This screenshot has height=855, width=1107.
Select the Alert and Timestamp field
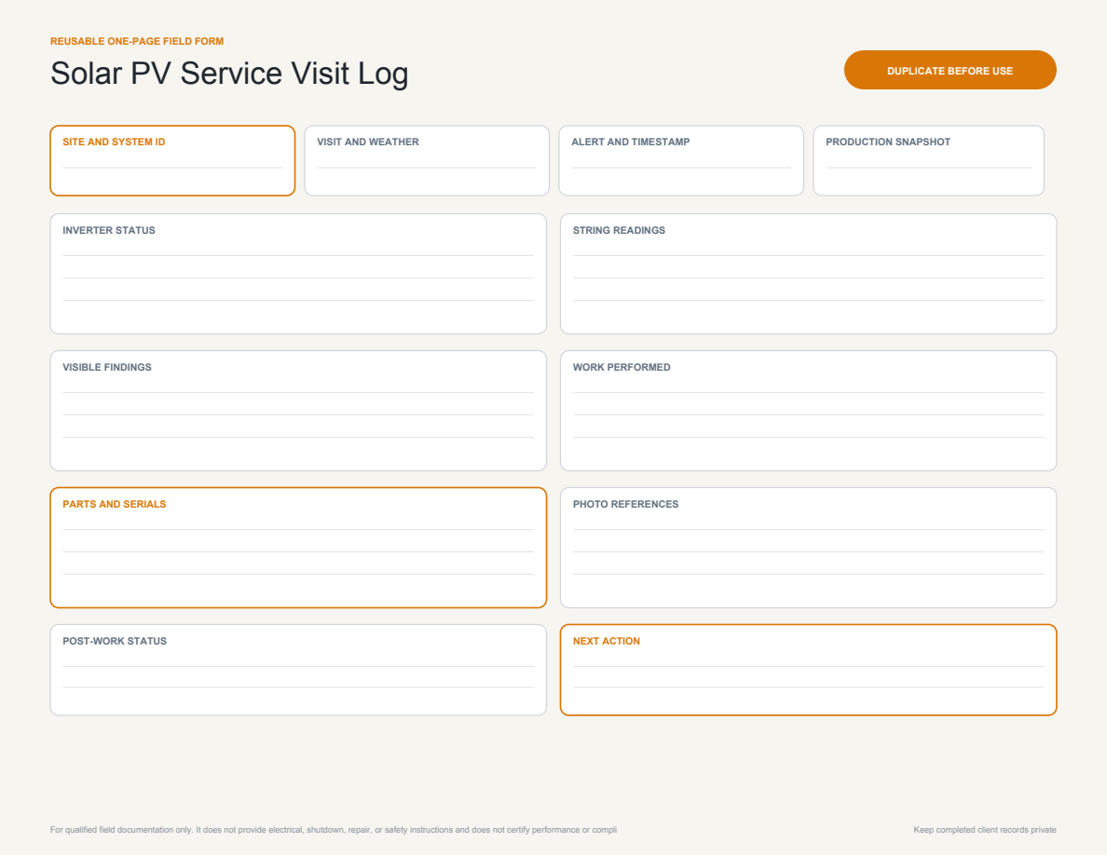[680, 161]
